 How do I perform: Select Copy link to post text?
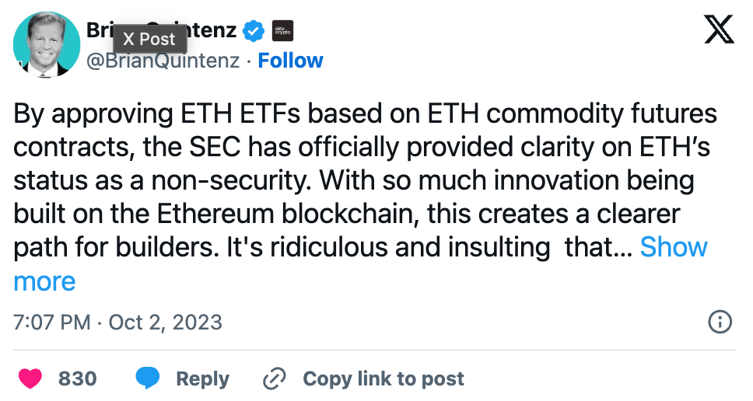tap(383, 378)
